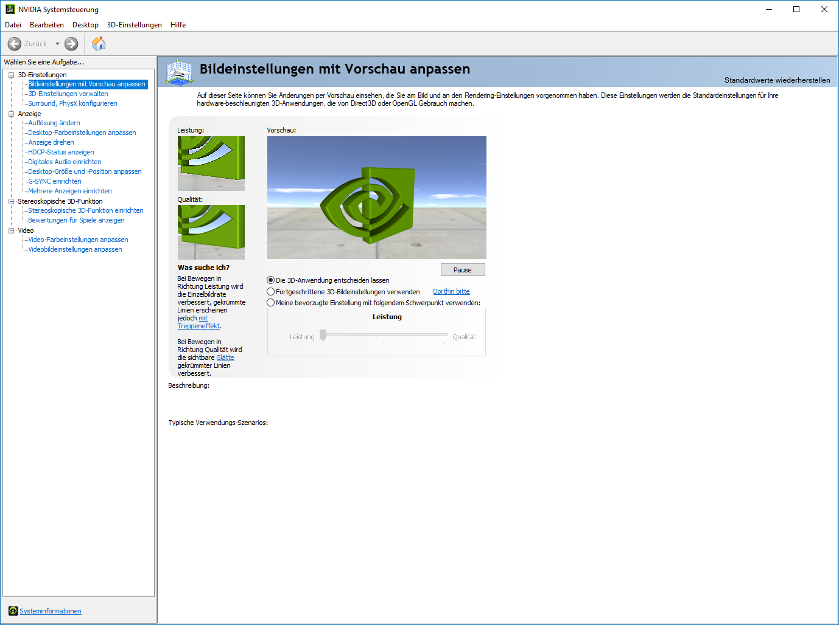Open Anzeige drehen
This screenshot has height=625, width=839.
point(51,142)
